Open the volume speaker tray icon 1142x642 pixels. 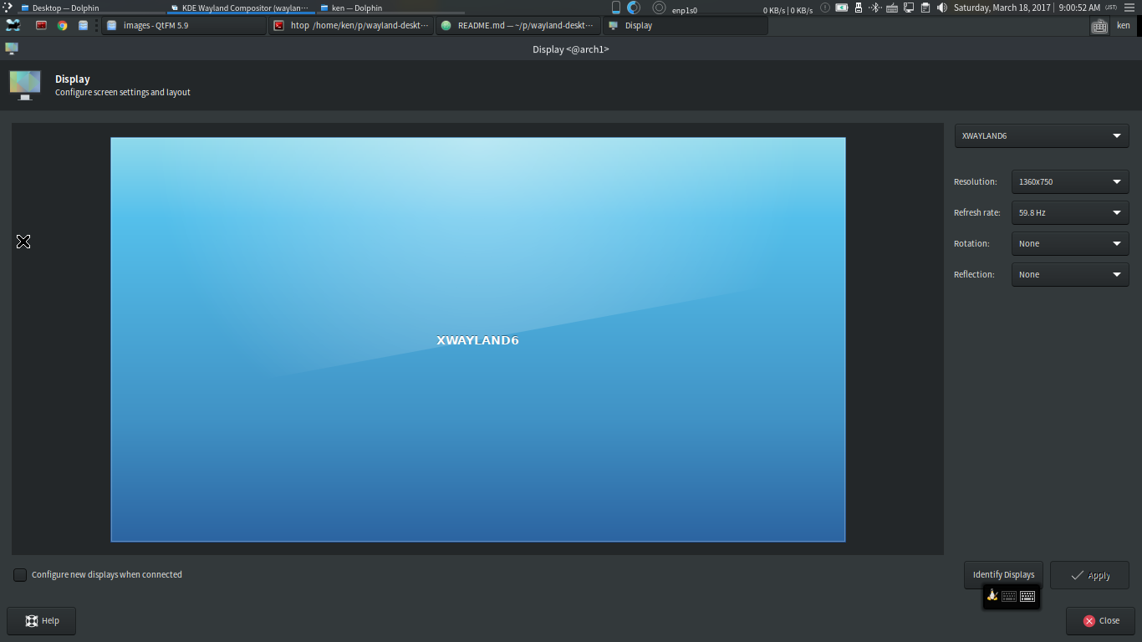pos(942,8)
